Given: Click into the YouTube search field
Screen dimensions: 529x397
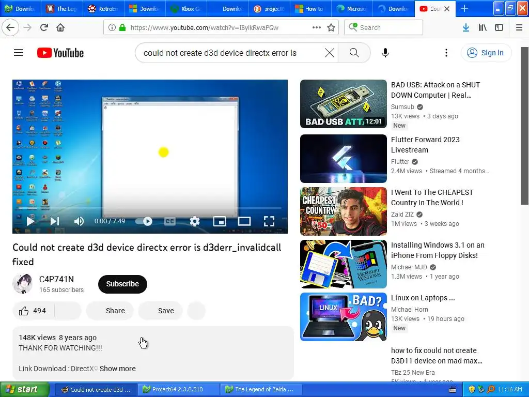Looking at the screenshot, I should point(229,53).
